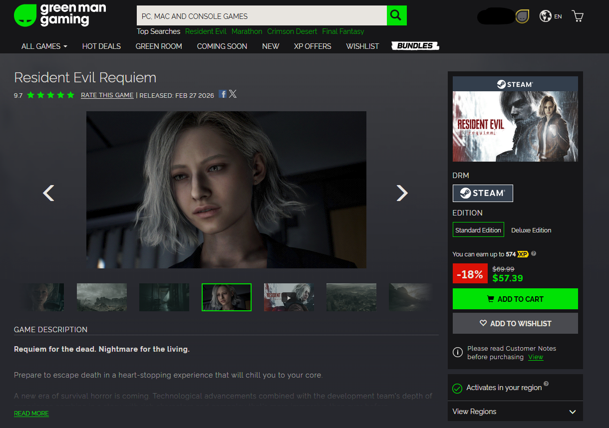Share the game on Facebook
609x428 pixels.
coord(223,94)
